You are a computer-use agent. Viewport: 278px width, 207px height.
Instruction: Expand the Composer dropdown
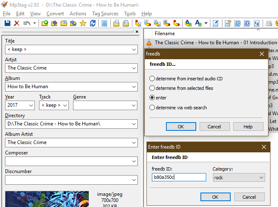point(134,161)
